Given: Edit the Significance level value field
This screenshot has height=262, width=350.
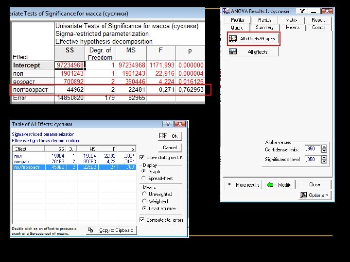Looking at the screenshot, I should pos(313,159).
